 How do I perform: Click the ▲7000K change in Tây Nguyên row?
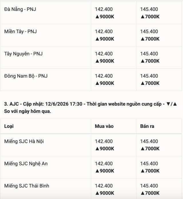pos(150,61)
